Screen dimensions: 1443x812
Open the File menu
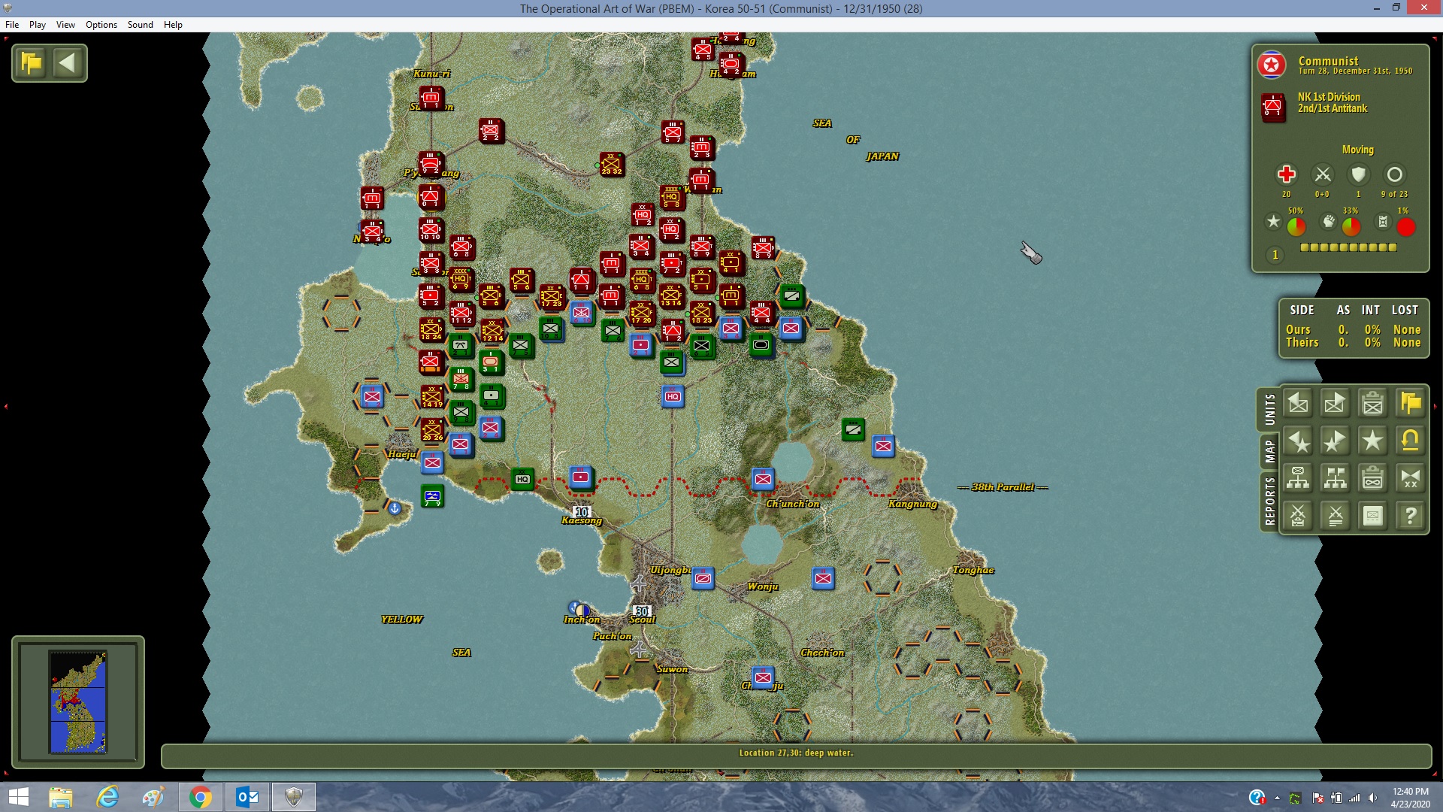[x=12, y=25]
